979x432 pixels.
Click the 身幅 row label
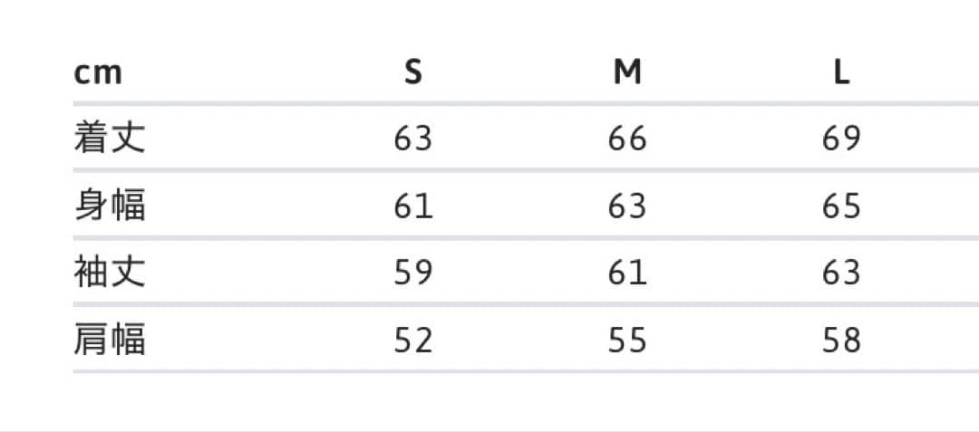click(110, 206)
